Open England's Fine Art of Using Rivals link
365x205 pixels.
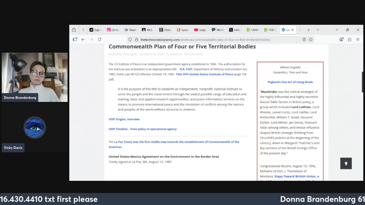(x=290, y=82)
